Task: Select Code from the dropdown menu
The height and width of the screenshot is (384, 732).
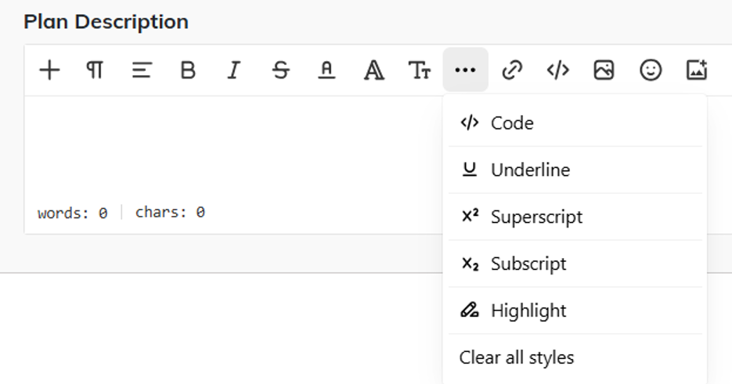Action: (512, 123)
